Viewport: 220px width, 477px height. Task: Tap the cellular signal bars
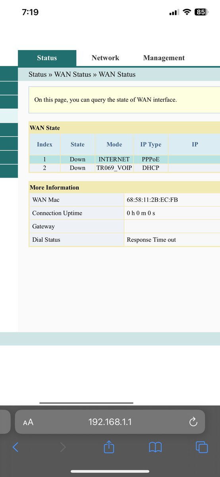(174, 13)
